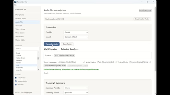Screen dimensions: 170x95
Task: Click the Ready status text
Action: [x=46, y=73]
